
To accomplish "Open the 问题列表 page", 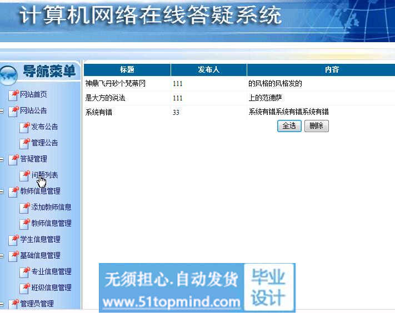I will [x=44, y=175].
